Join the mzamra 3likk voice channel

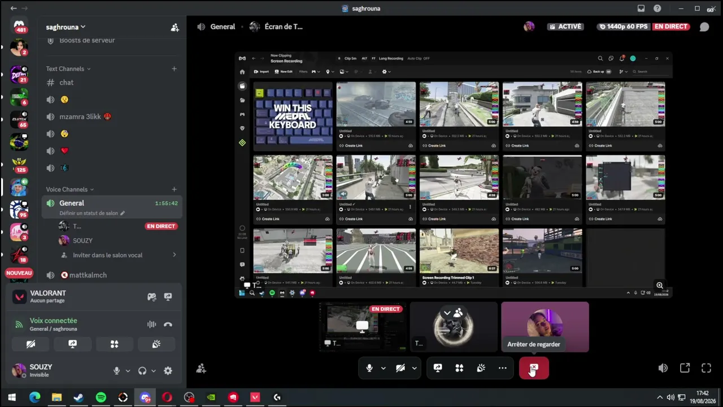click(x=111, y=116)
